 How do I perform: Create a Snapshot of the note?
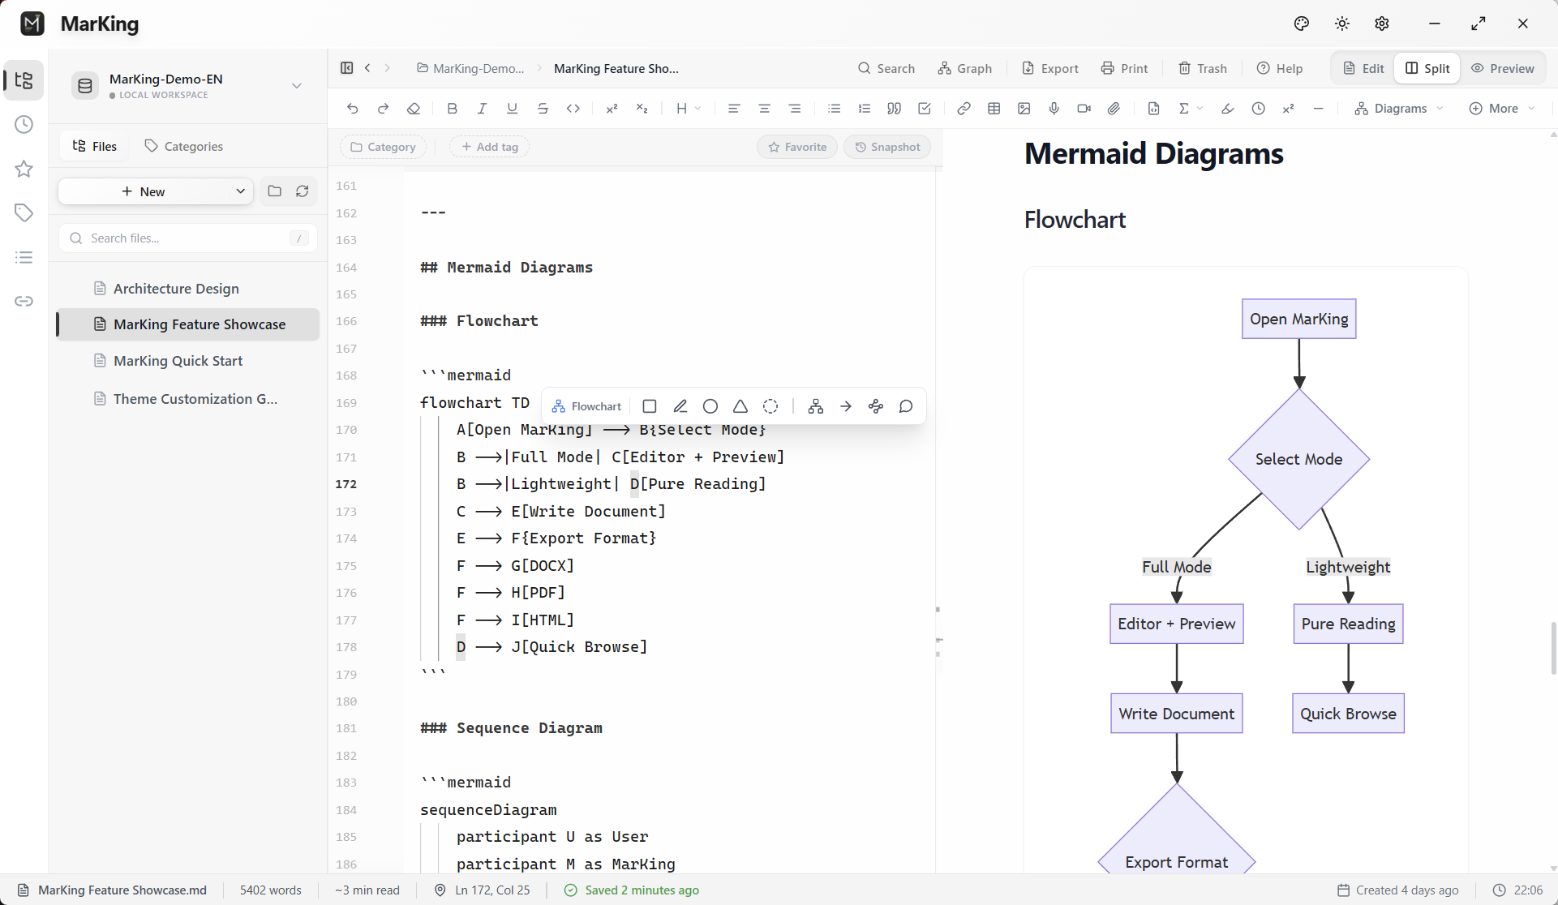coord(887,147)
